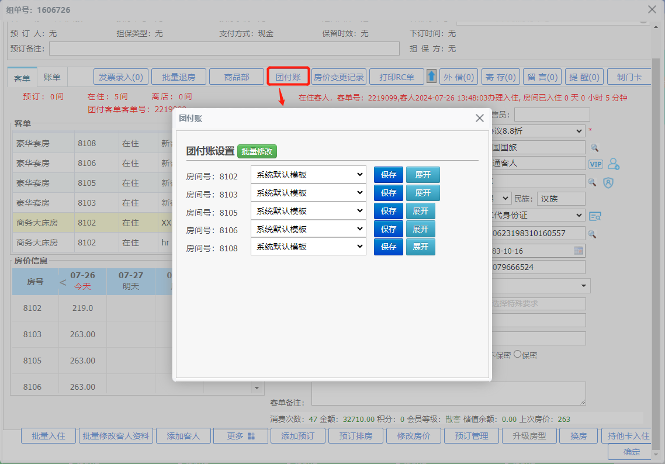Click the 8103 price cell 263.00
665x464 pixels.
82,334
